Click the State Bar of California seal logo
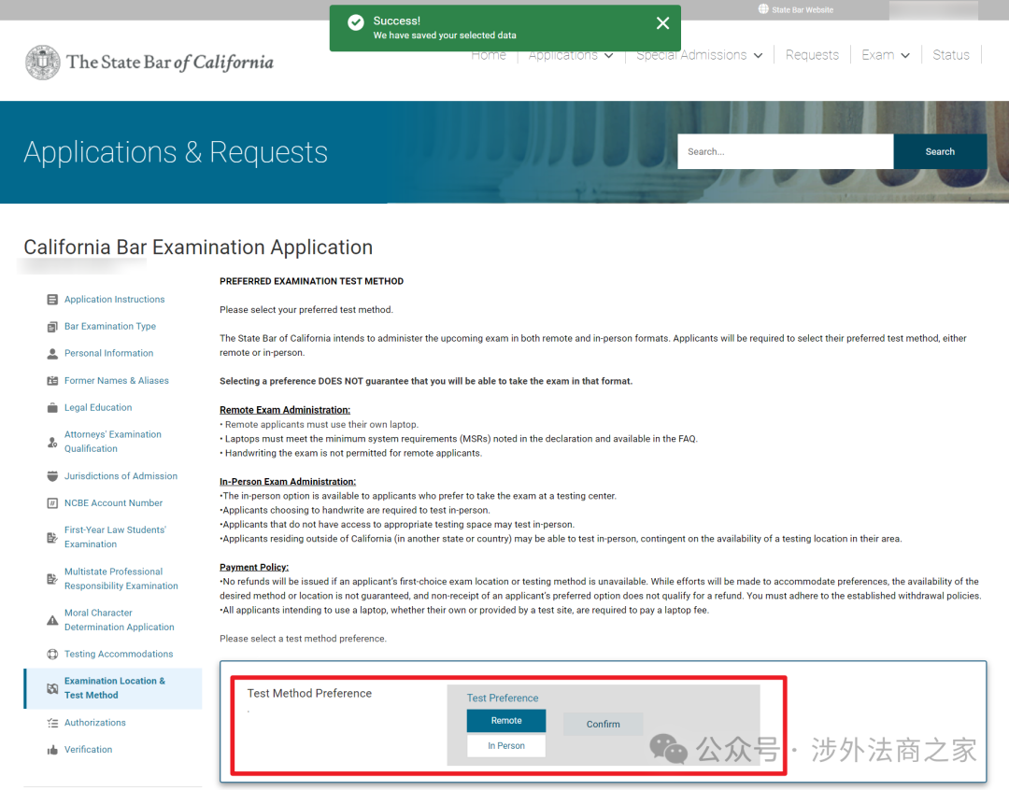This screenshot has height=790, width=1009. [42, 63]
